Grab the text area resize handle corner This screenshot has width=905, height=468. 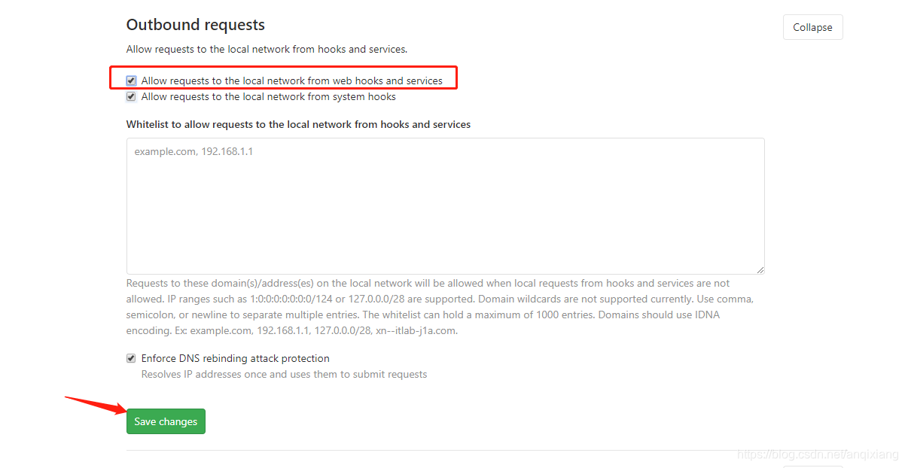(x=760, y=270)
